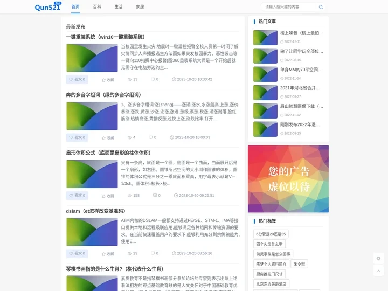Viewport: 388px width, 291px height.
Task: Like the 奔的多音字组词 article
Action: click(x=77, y=137)
